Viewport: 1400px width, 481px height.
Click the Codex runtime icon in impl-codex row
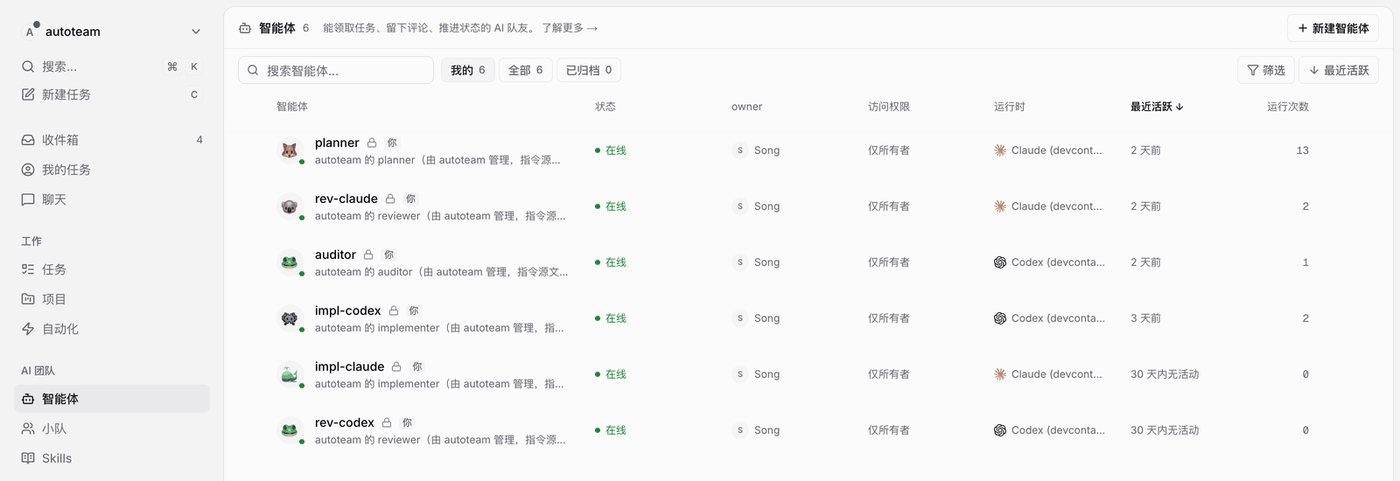(x=1000, y=318)
